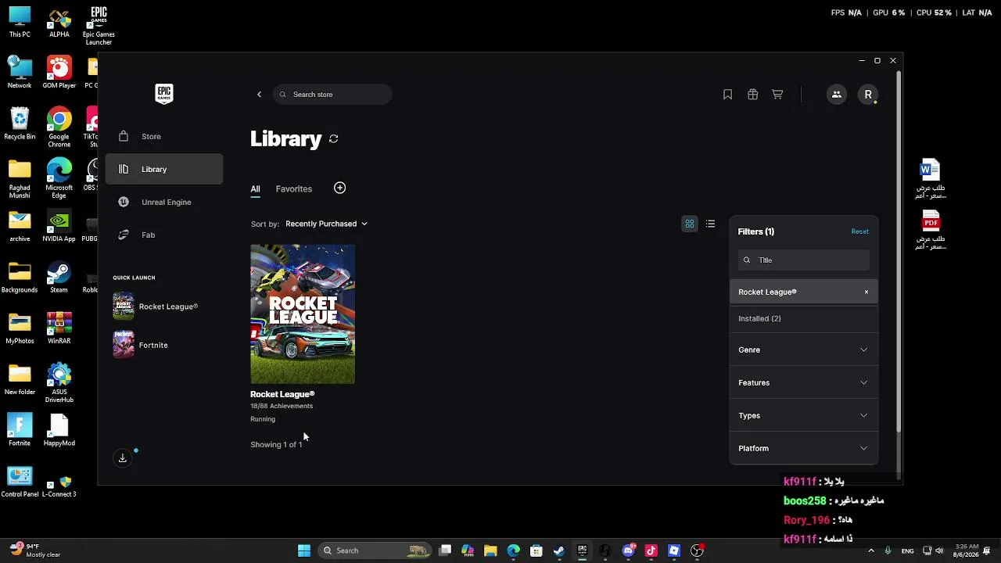Select NVIDIA App desktop icon
Screen dimensions: 1001x563
click(59, 227)
